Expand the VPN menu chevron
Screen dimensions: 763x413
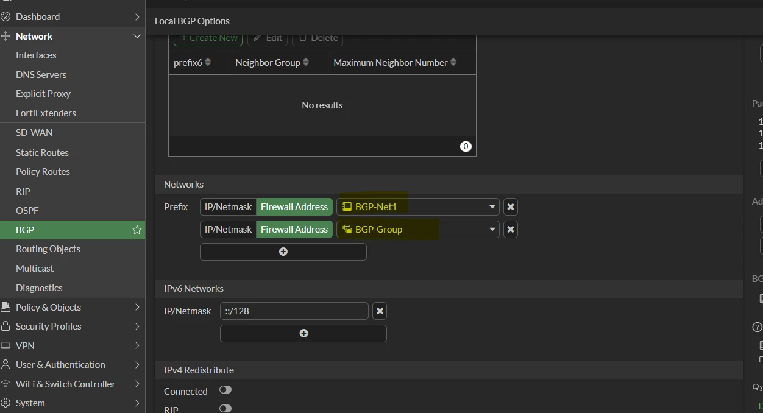coord(137,345)
